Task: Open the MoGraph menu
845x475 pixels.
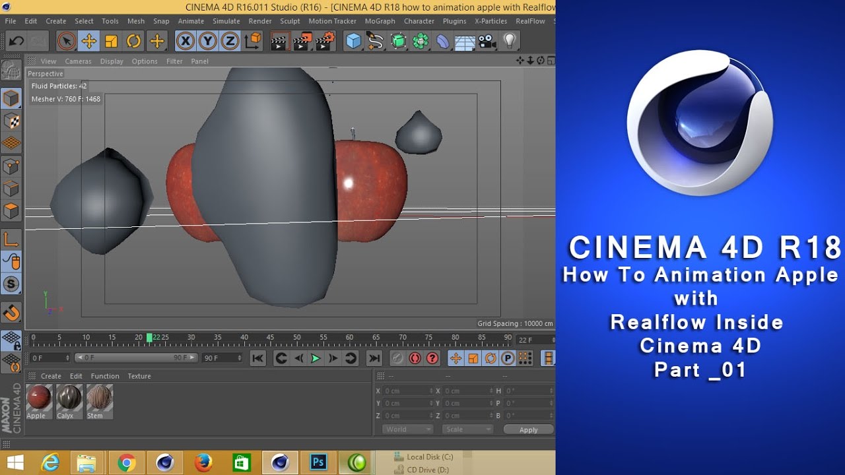Action: click(380, 21)
